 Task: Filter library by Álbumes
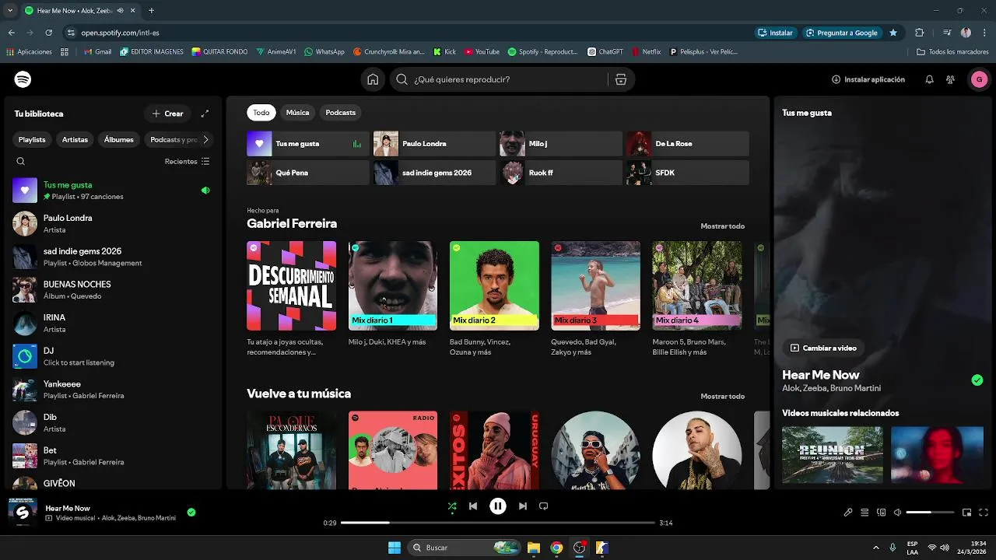point(119,140)
